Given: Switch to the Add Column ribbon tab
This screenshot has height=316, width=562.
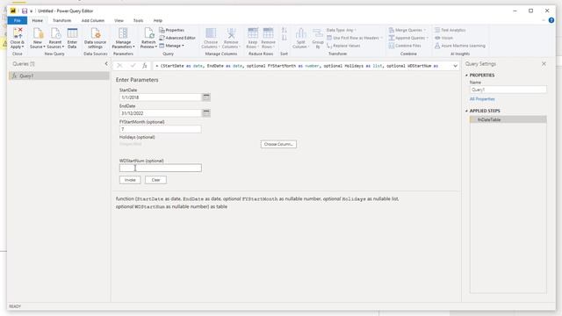Looking at the screenshot, I should (x=92, y=20).
